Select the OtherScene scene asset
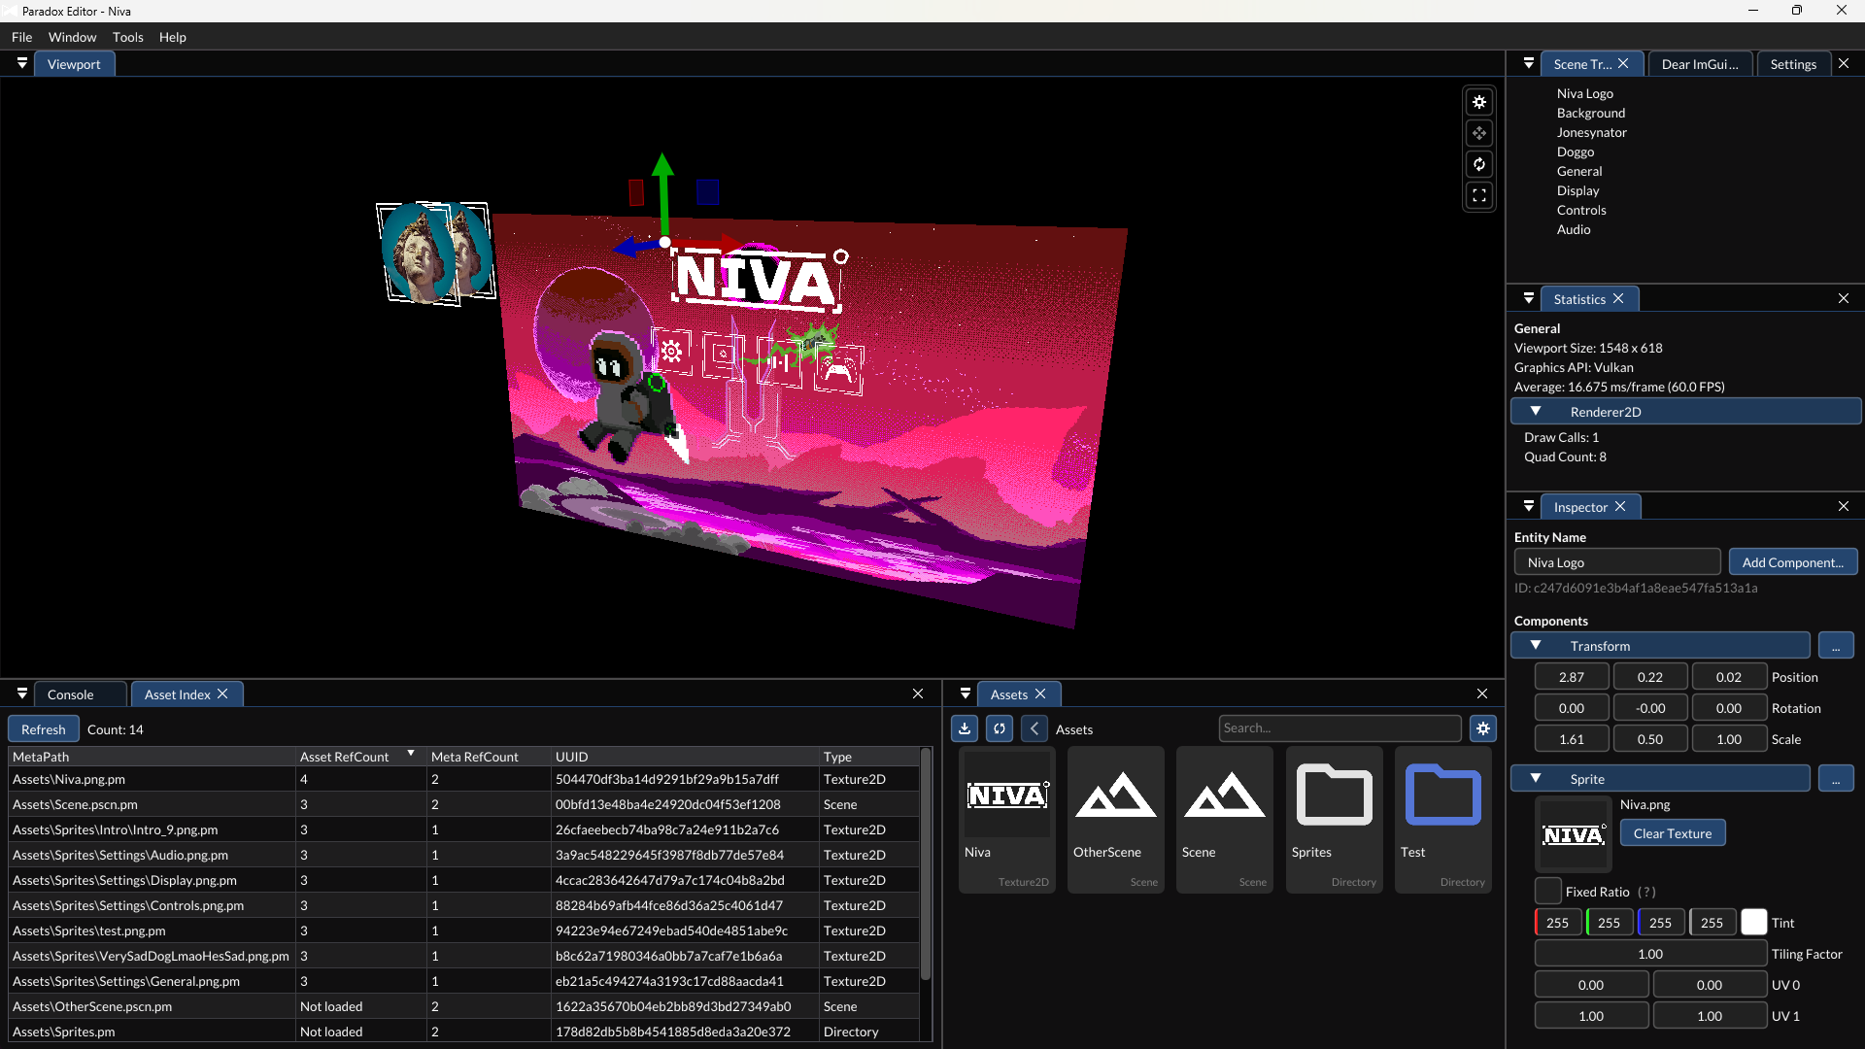The image size is (1865, 1049). pos(1116,819)
